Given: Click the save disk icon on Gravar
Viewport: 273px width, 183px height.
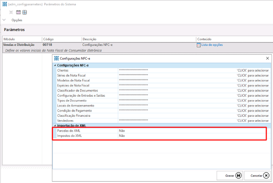Looking at the screenshot, I should click(x=238, y=176).
